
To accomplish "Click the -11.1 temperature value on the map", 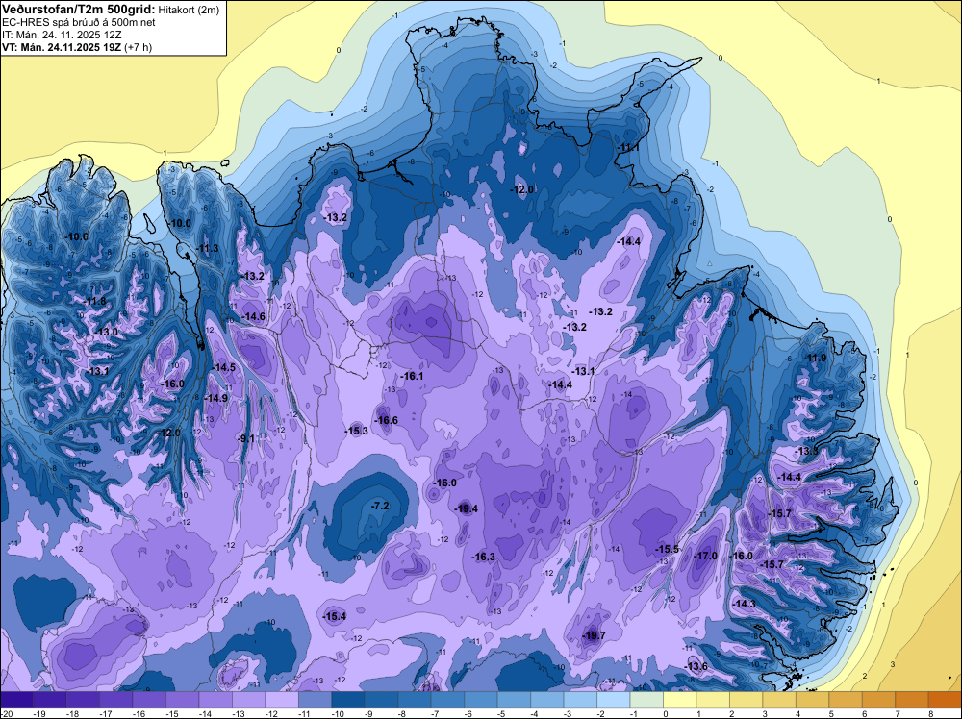I will tap(628, 148).
